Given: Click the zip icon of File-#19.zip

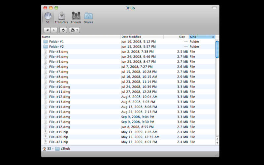Looking at the screenshot, I should pos(46,132).
